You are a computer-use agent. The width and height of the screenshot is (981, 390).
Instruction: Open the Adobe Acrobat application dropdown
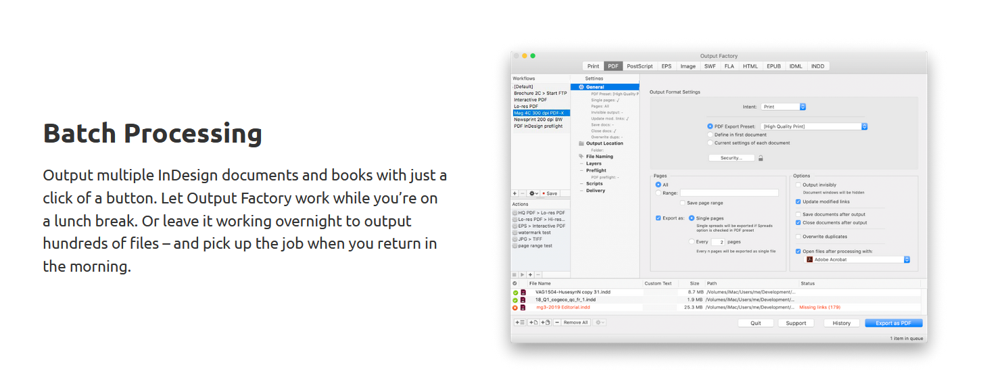pos(857,260)
